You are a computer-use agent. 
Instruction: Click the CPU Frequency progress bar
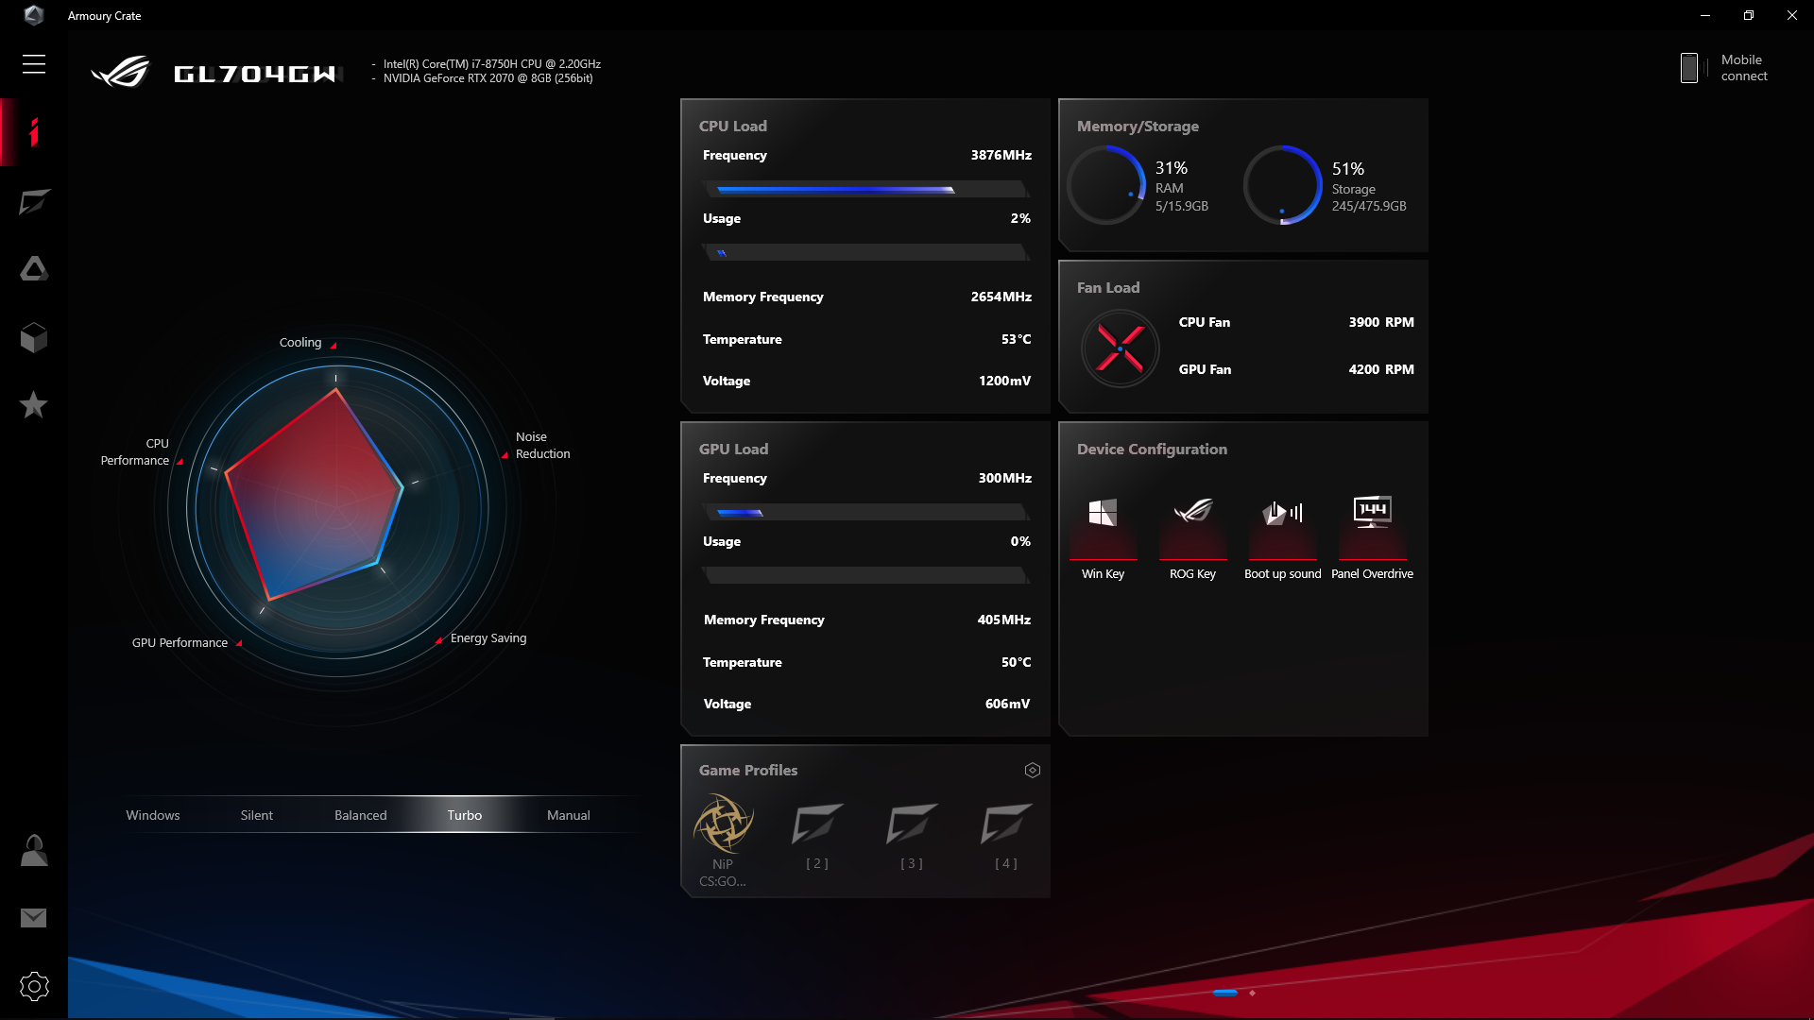pos(865,190)
